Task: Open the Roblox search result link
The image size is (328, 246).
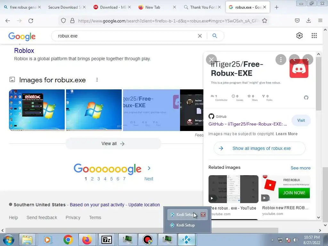Action: coord(24,51)
